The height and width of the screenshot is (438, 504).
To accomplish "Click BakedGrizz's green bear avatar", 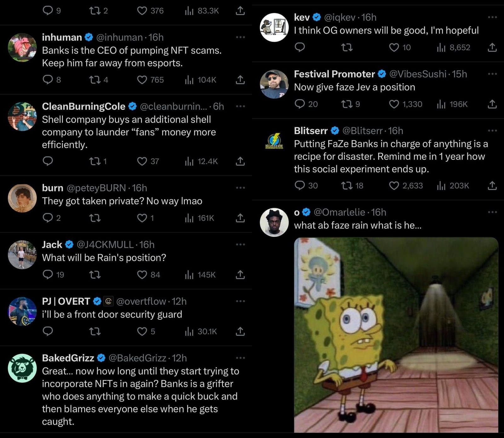I will pyautogui.click(x=22, y=368).
